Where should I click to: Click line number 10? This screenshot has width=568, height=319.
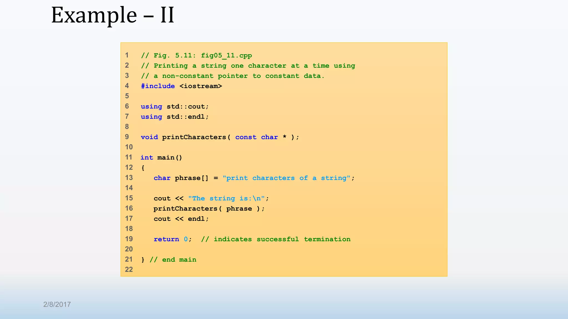tap(129, 147)
